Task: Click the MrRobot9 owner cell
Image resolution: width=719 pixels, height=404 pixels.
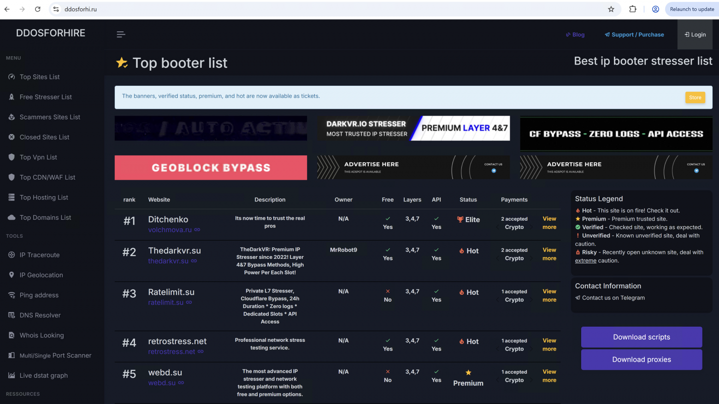Action: click(x=343, y=250)
